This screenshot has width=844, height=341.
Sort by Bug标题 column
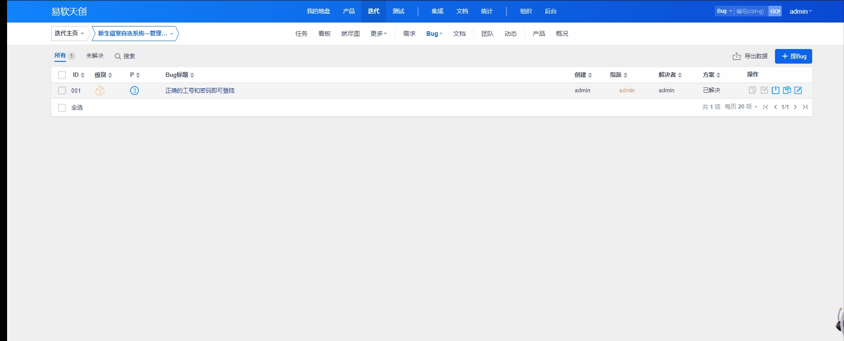(192, 75)
